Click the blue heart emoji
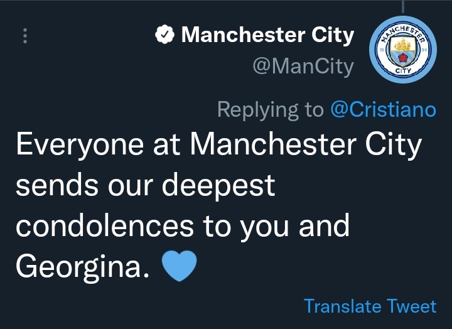Screen dimensions: 452x329 pos(180,266)
